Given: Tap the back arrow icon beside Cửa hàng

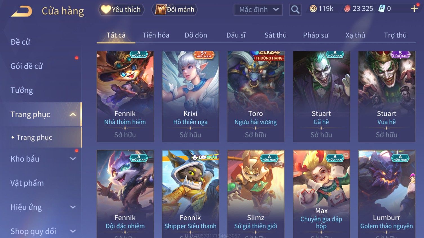Looking at the screenshot, I should tap(22, 11).
